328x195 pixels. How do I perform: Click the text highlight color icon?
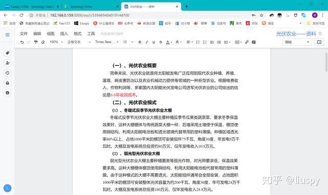177,42
